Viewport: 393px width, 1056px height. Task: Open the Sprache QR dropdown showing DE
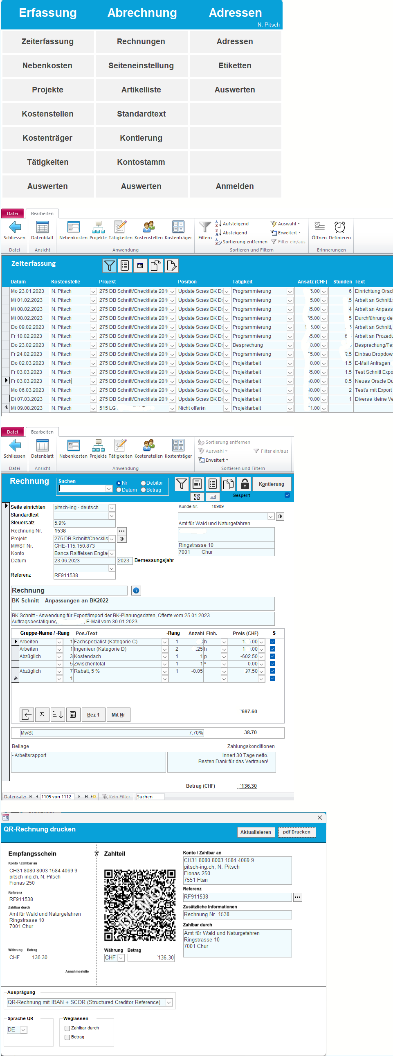tap(23, 1030)
